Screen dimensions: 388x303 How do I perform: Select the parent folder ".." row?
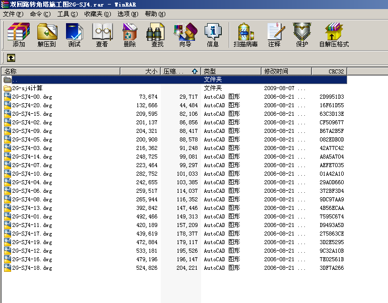tap(175, 80)
